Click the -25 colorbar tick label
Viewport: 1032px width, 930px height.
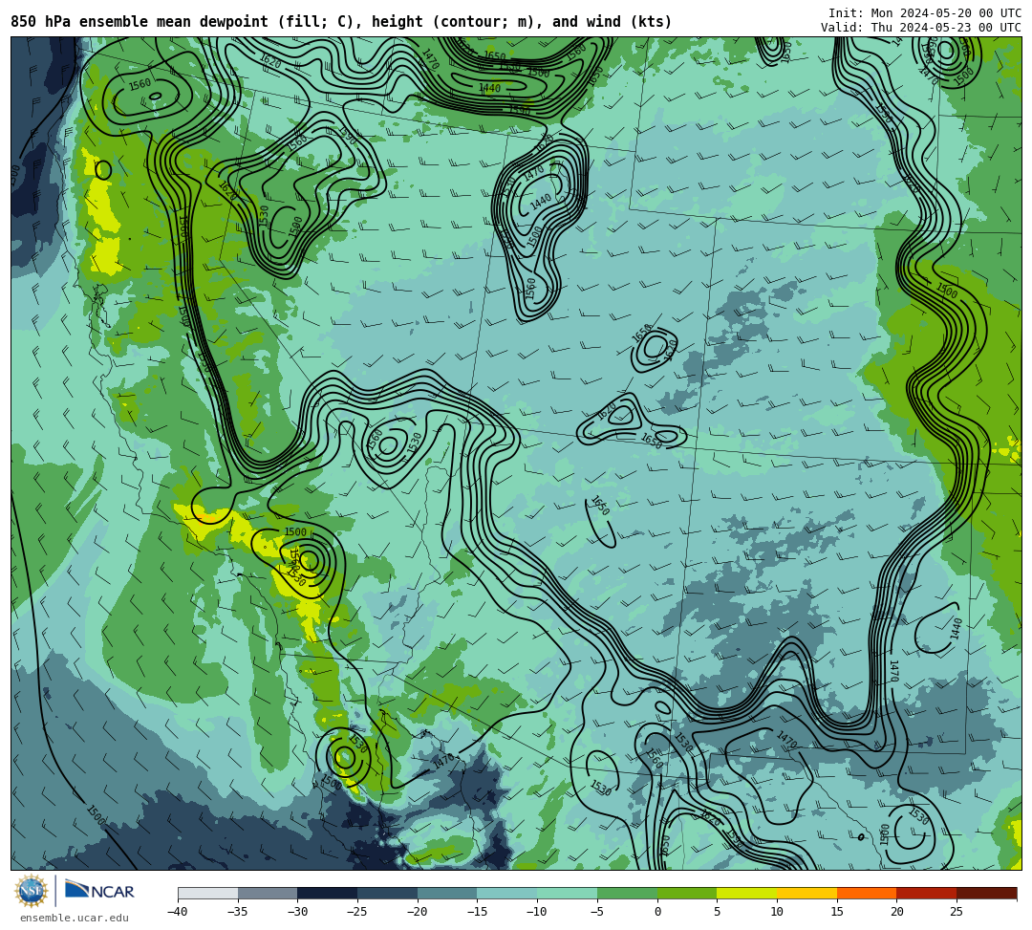pos(356,912)
